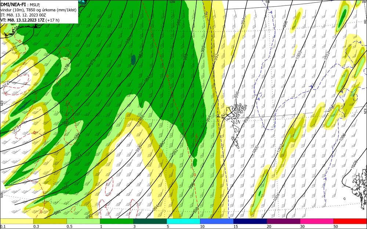
Task: Click the red 50+ legend swatch
Action: 350,221
